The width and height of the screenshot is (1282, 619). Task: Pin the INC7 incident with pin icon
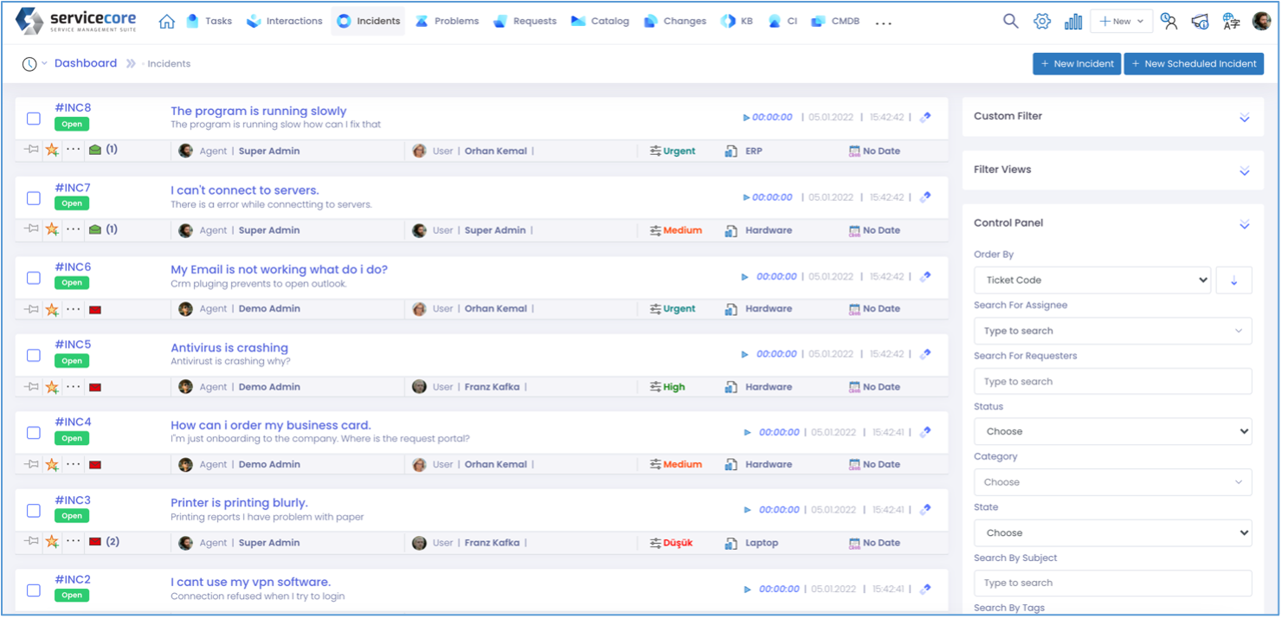(x=32, y=229)
